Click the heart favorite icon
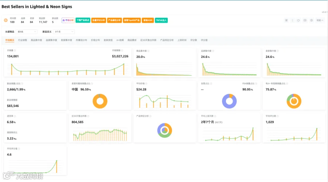The width and height of the screenshot is (328, 182). click(298, 20)
